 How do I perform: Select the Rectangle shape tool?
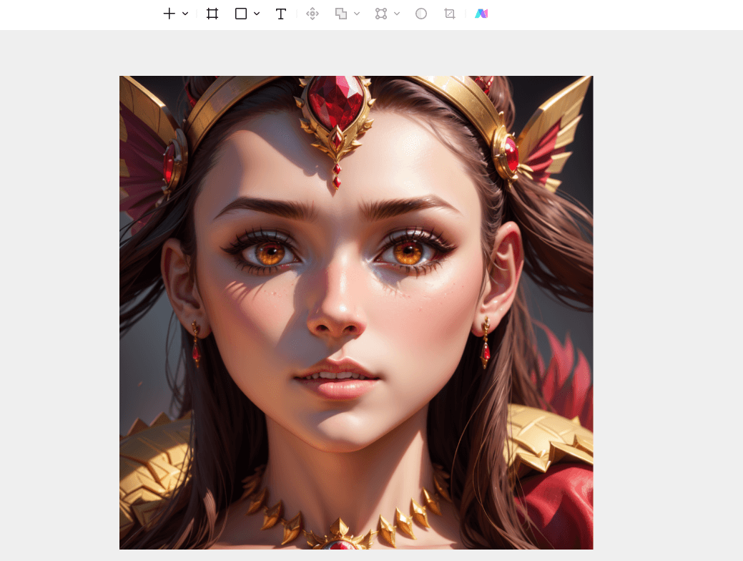[241, 14]
